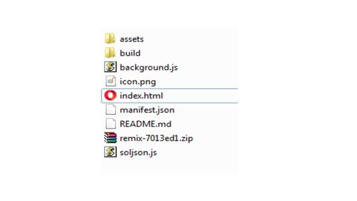Click the soljson.js script file icon
The height and width of the screenshot is (201, 357).
111,152
